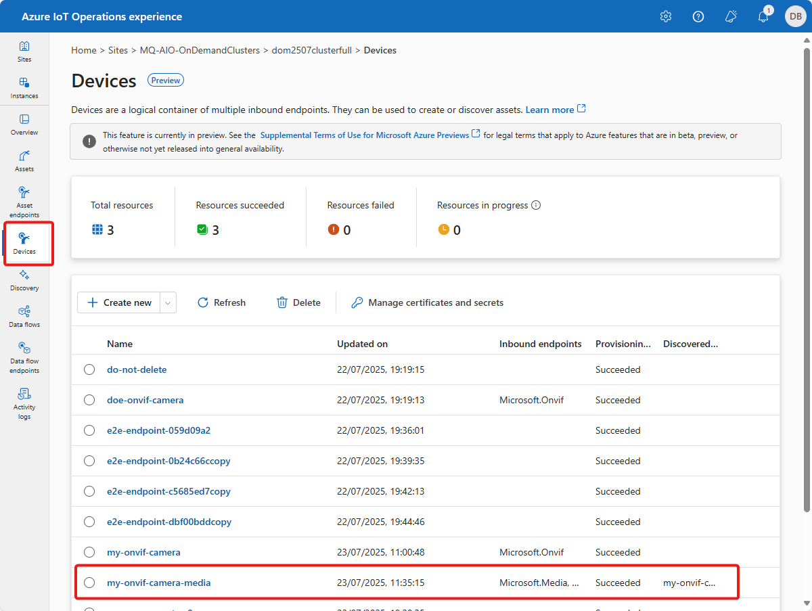Go to Home in the breadcrumb

[x=84, y=50]
